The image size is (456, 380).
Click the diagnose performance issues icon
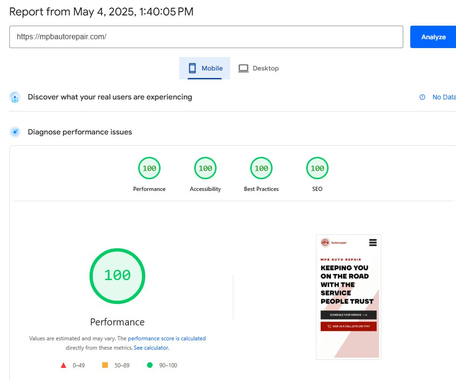point(15,132)
